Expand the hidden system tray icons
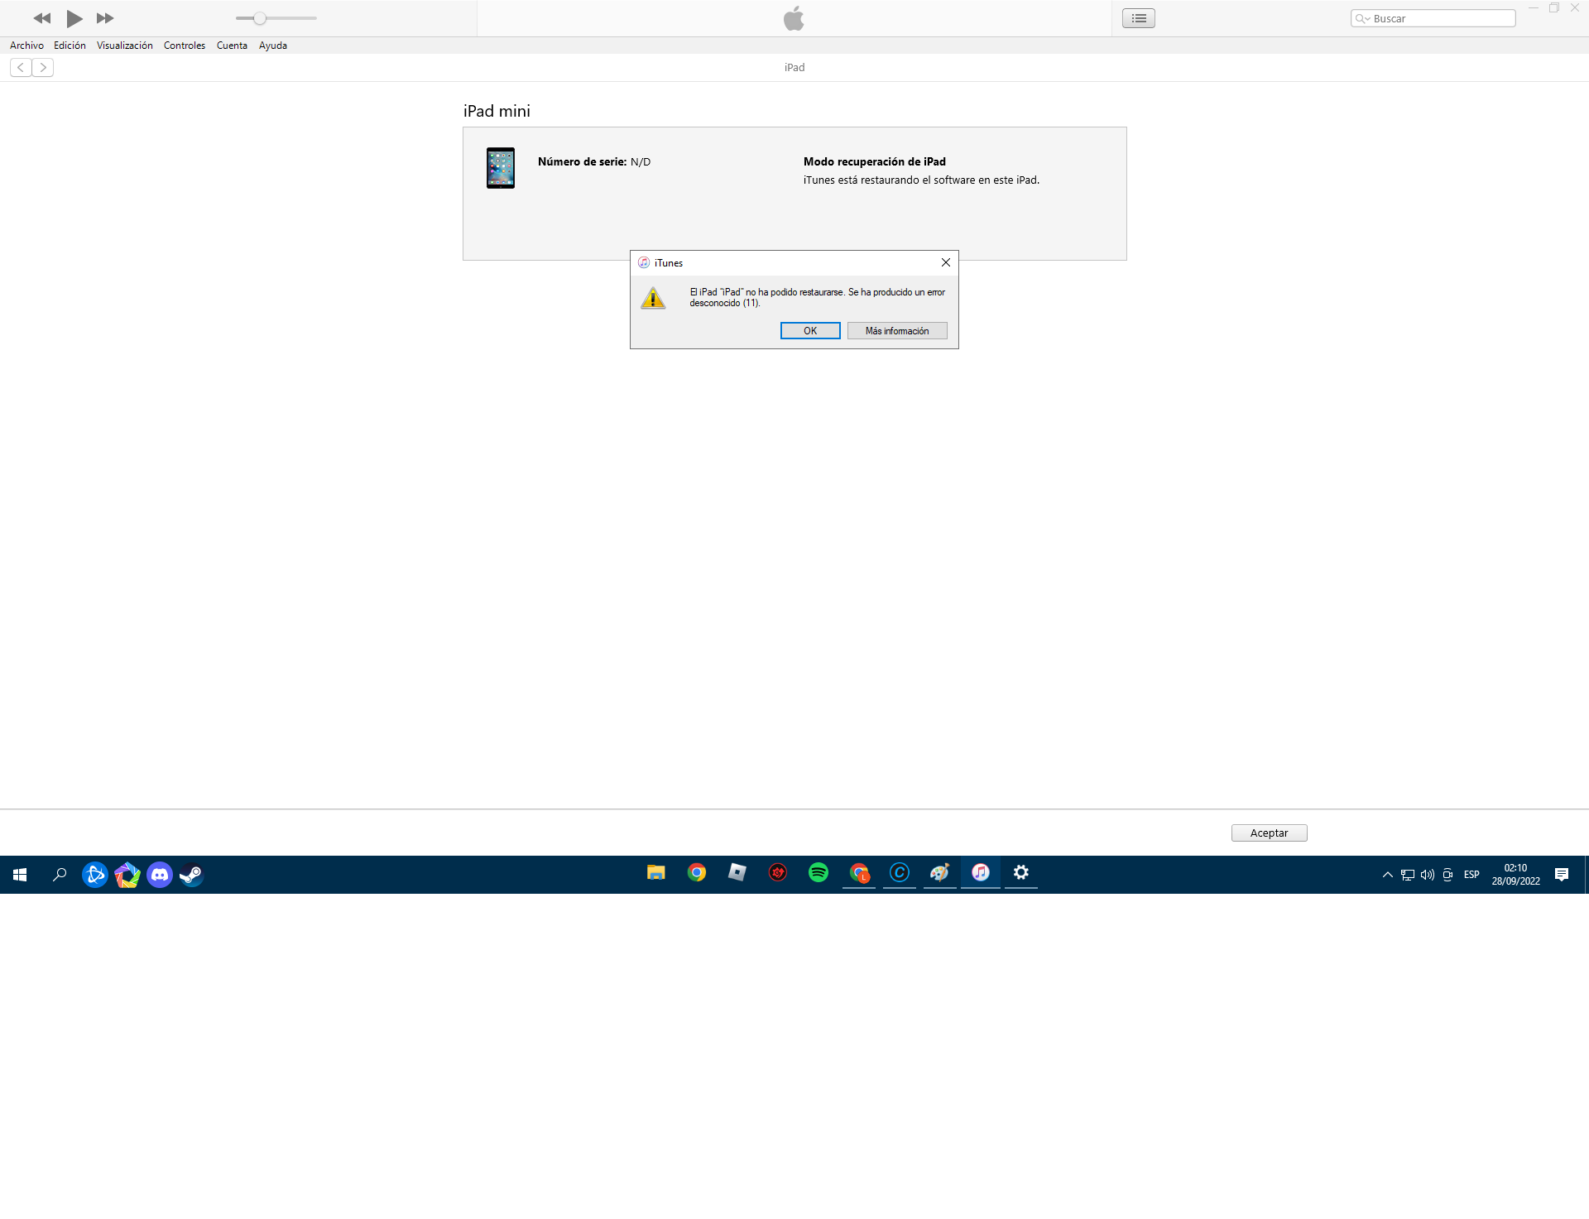 coord(1387,875)
